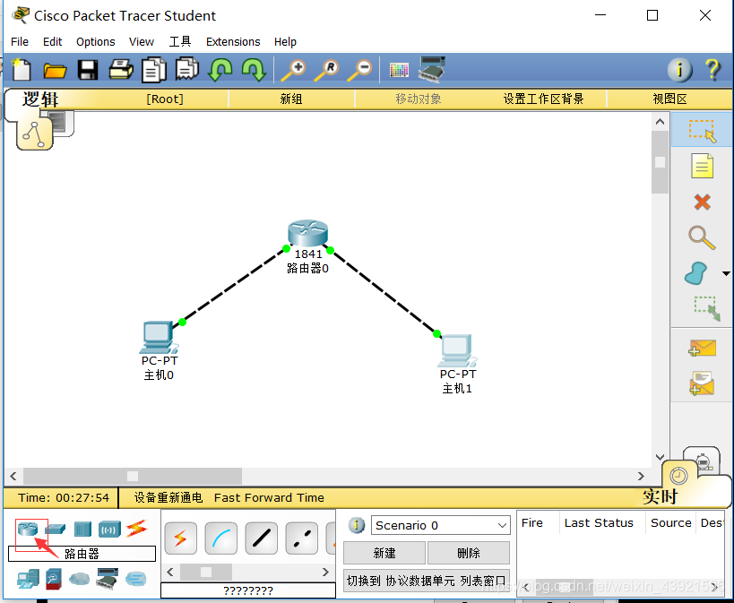Open the Edit menu
Viewport: 734px width, 603px height.
[52, 42]
